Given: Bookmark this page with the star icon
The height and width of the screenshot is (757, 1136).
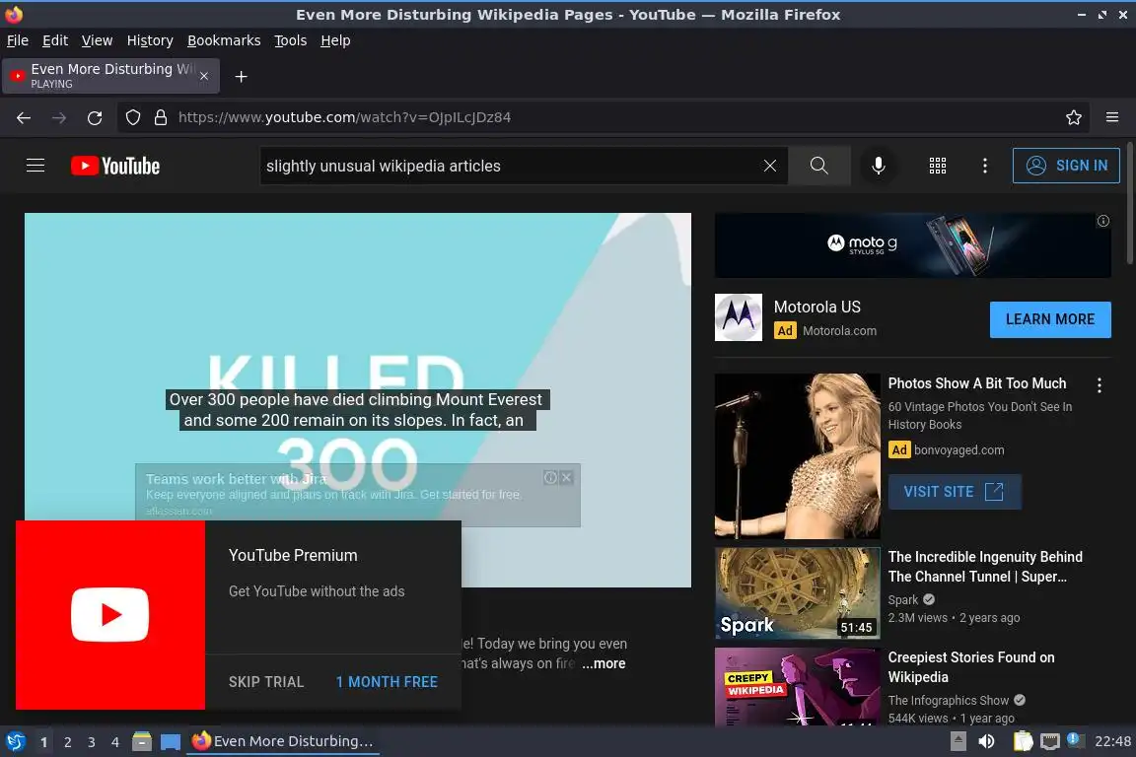Looking at the screenshot, I should coord(1074,117).
